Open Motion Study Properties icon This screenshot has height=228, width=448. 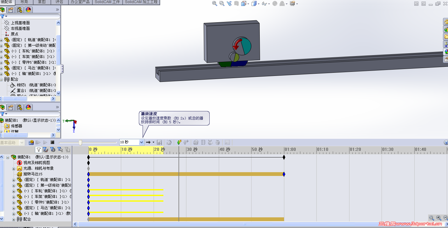coord(227,142)
